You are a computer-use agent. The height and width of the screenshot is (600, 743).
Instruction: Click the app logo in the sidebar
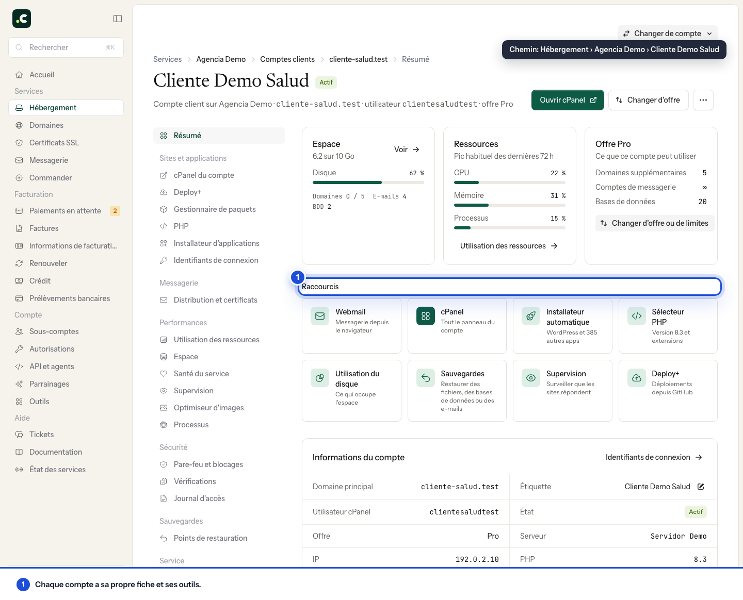pyautogui.click(x=22, y=19)
